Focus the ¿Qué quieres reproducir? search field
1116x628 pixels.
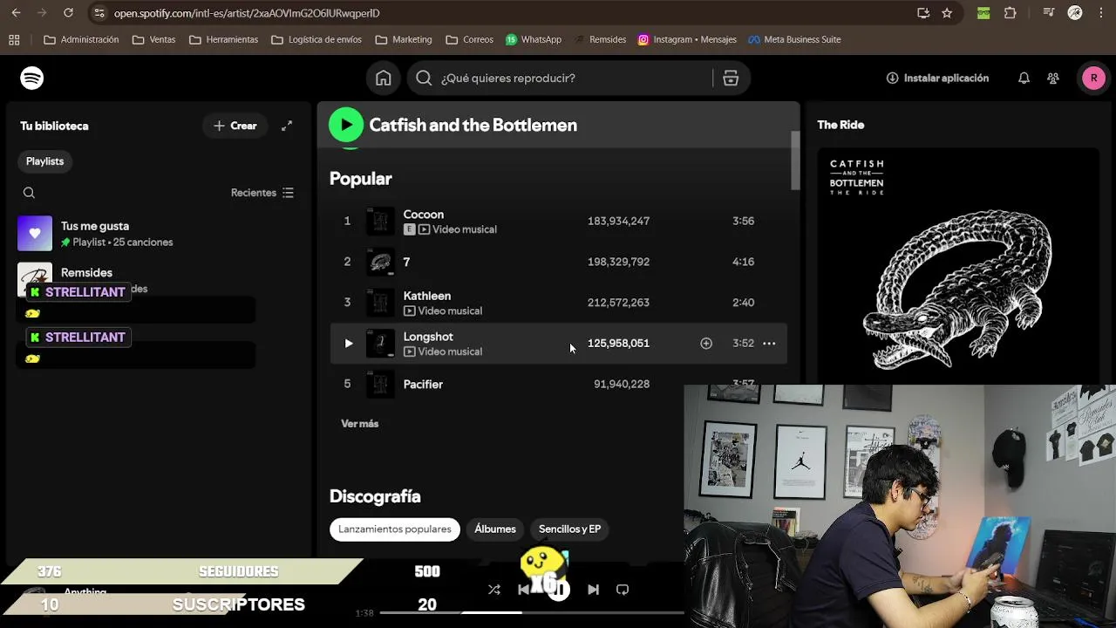click(575, 78)
